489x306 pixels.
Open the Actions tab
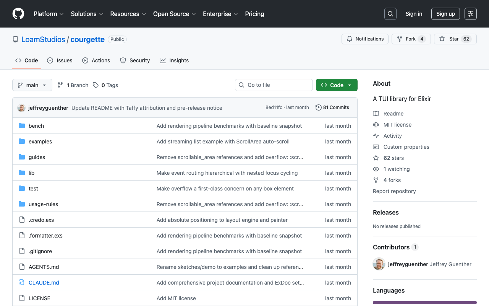click(x=96, y=60)
